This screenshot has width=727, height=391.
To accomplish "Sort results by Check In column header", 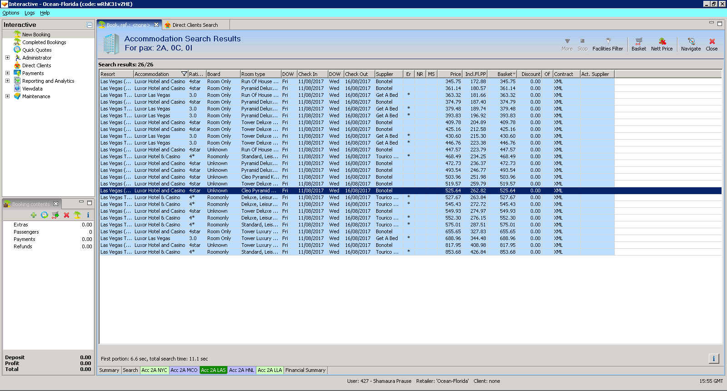I will click(313, 74).
